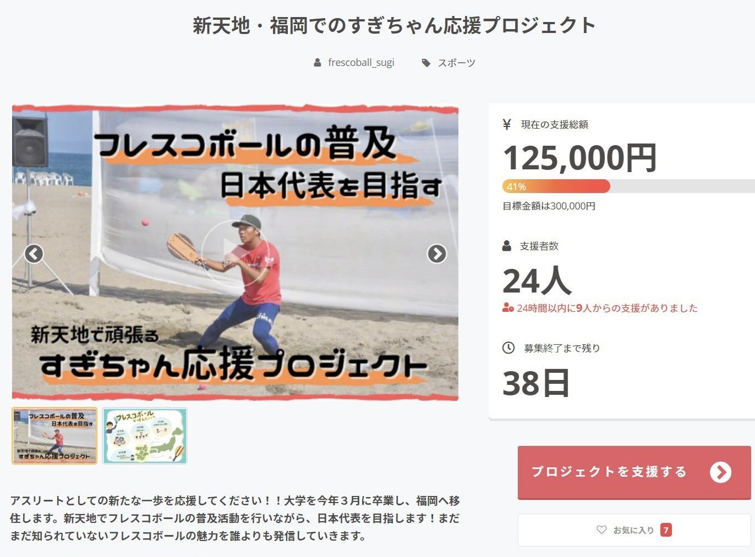Click the clock icon by 募集終了まで残り

[x=508, y=348]
